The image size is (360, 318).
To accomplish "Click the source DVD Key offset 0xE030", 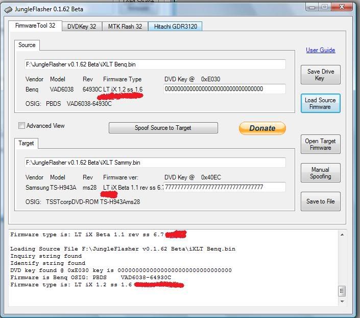I will (210, 79).
